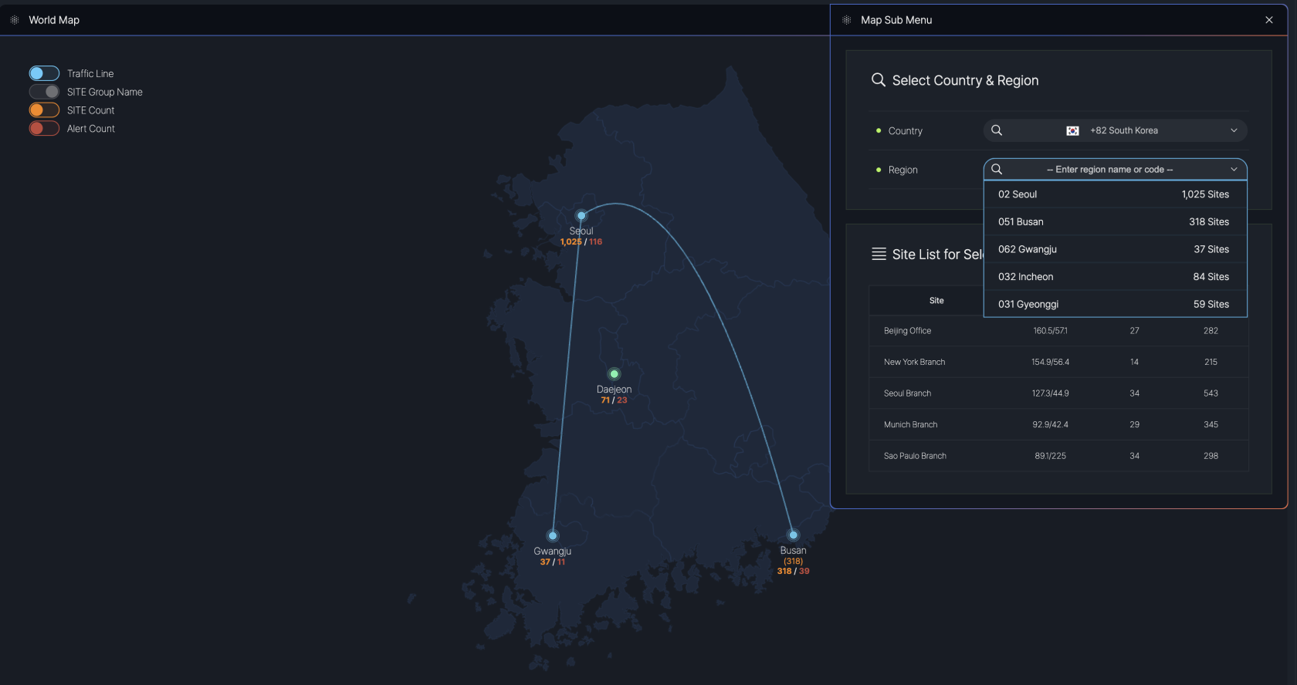1297x685 pixels.
Task: Click the South Korea flag icon
Action: coord(1072,131)
